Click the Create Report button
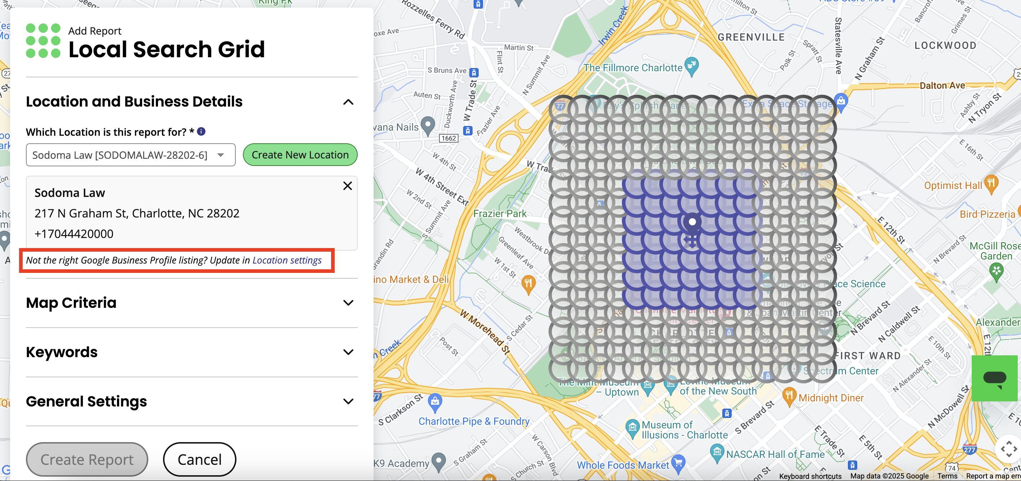Image resolution: width=1021 pixels, height=481 pixels. [87, 459]
